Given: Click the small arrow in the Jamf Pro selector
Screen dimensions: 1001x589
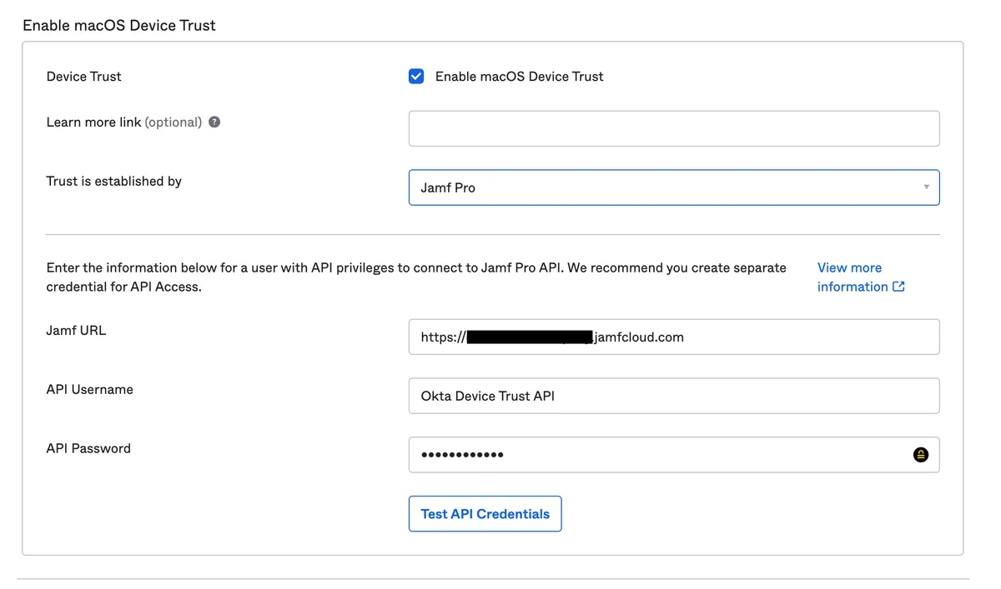Looking at the screenshot, I should tap(926, 187).
